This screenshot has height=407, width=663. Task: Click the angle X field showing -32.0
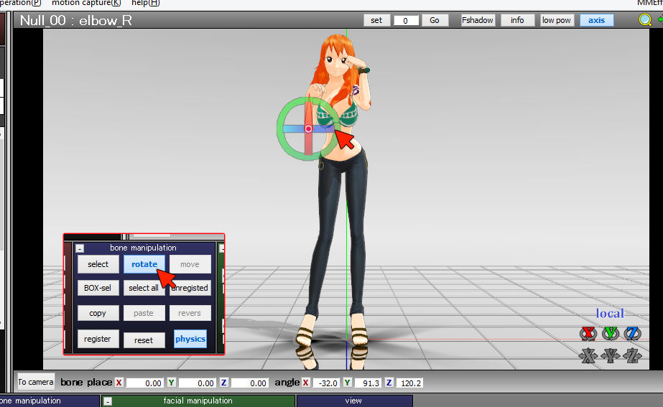pyautogui.click(x=325, y=383)
